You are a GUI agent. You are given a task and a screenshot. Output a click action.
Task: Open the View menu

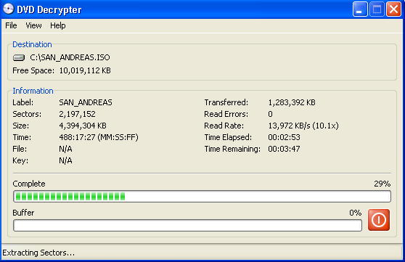tap(33, 25)
